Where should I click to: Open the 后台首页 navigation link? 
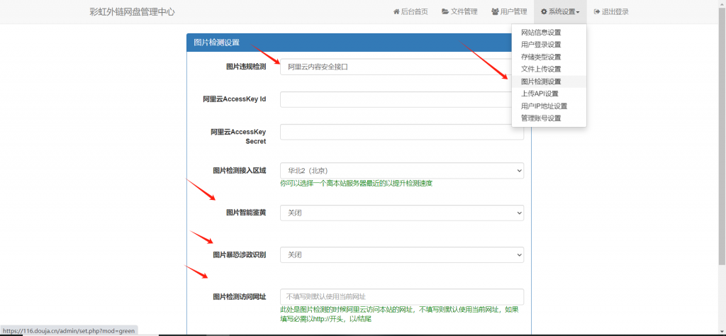click(x=411, y=12)
